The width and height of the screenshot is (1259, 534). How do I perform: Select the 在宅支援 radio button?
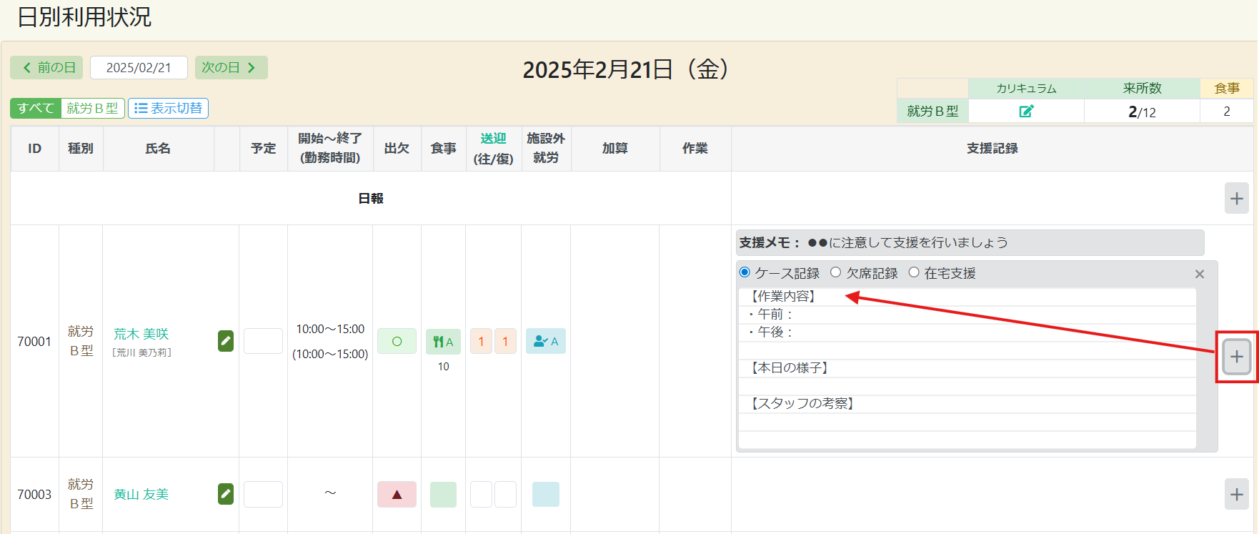(x=913, y=272)
